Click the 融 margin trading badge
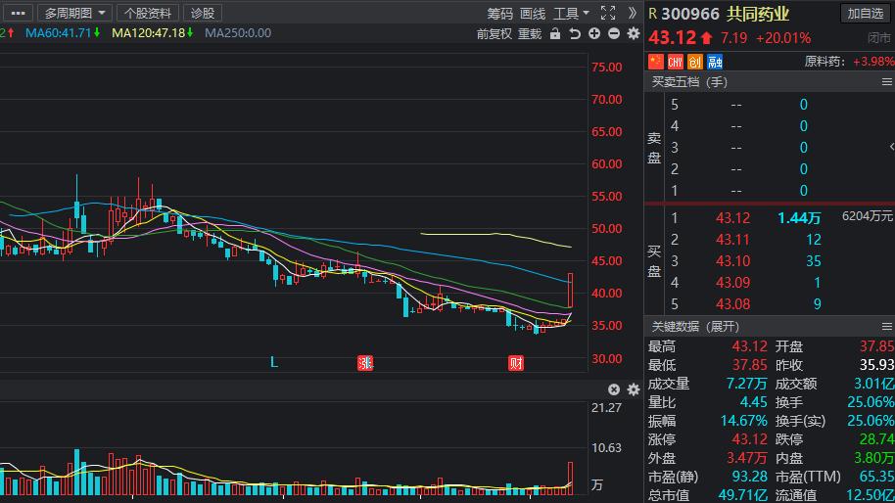Image resolution: width=895 pixels, height=503 pixels. pos(715,61)
